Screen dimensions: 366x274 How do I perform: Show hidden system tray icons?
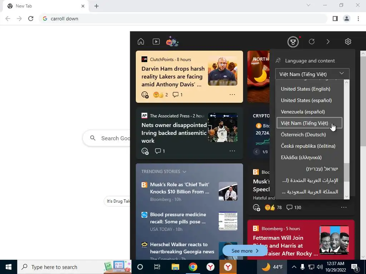(x=294, y=267)
